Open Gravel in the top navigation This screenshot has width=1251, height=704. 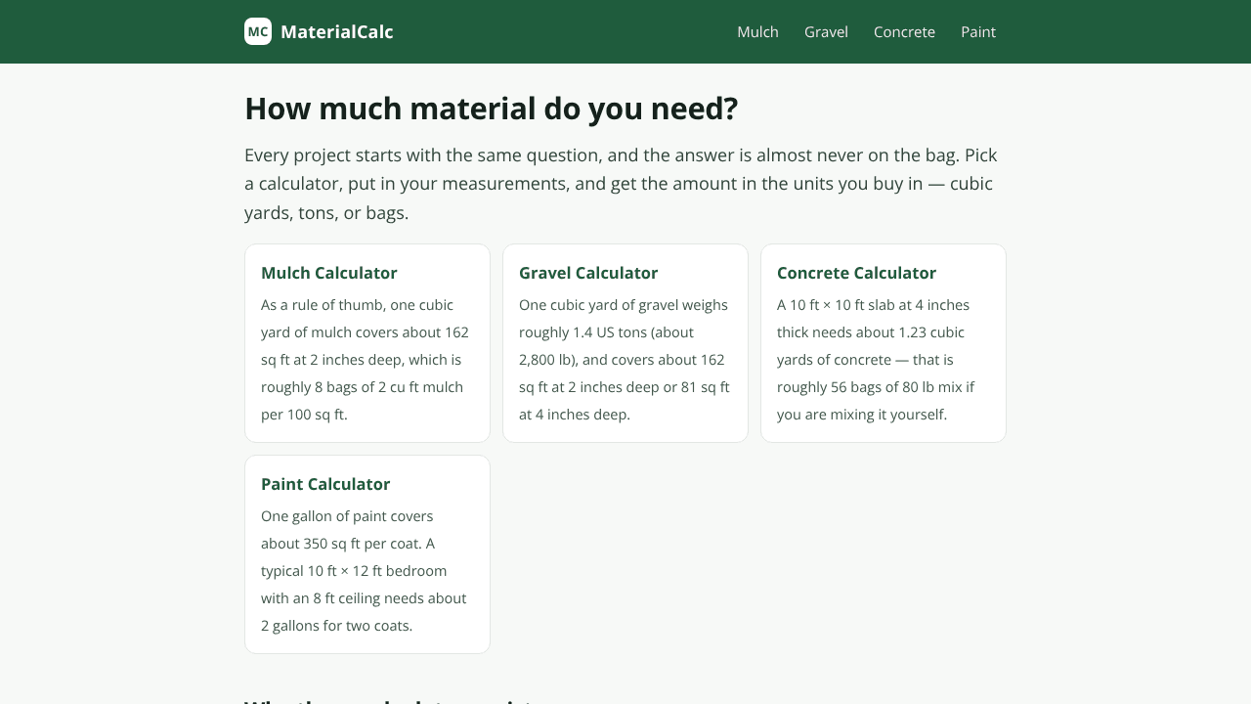point(826,31)
